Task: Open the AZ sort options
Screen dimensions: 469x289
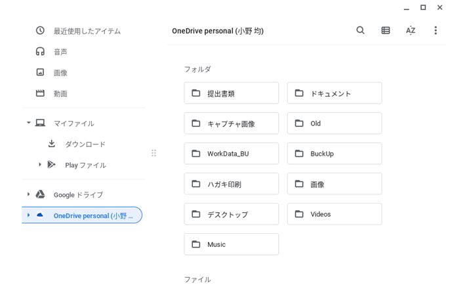Action: 411,30
